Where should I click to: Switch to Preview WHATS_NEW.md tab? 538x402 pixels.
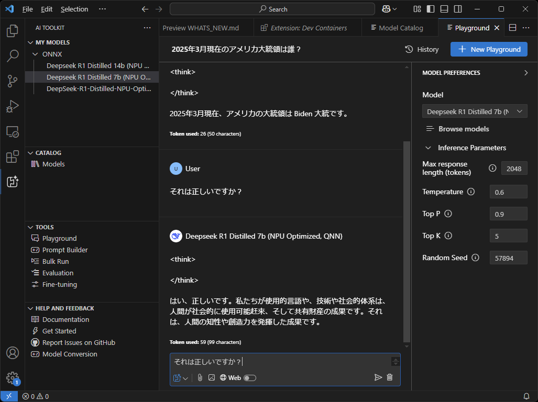(x=206, y=28)
